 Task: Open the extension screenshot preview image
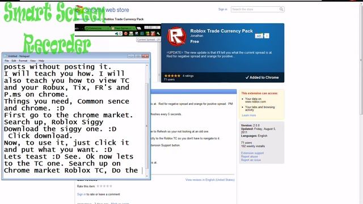[117, 38]
